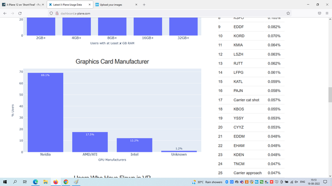Click the RJTT airport entry
The height and width of the screenshot is (186, 332).
click(238, 63)
